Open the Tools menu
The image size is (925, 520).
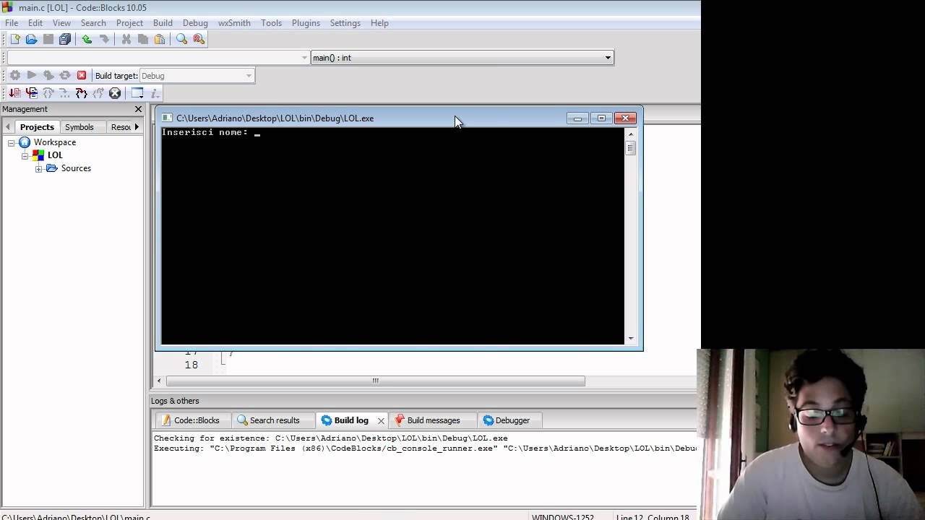pos(271,23)
